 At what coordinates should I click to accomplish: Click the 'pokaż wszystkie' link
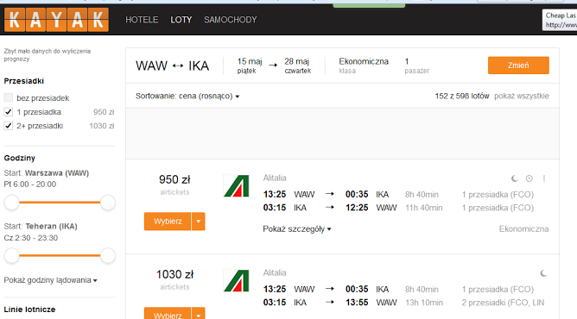[522, 97]
